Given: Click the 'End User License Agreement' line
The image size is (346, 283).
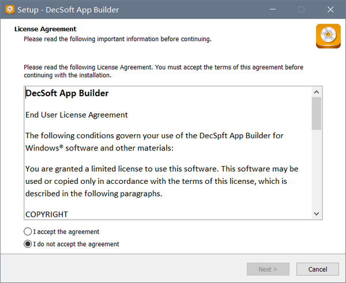Looking at the screenshot, I should pyautogui.click(x=77, y=115).
